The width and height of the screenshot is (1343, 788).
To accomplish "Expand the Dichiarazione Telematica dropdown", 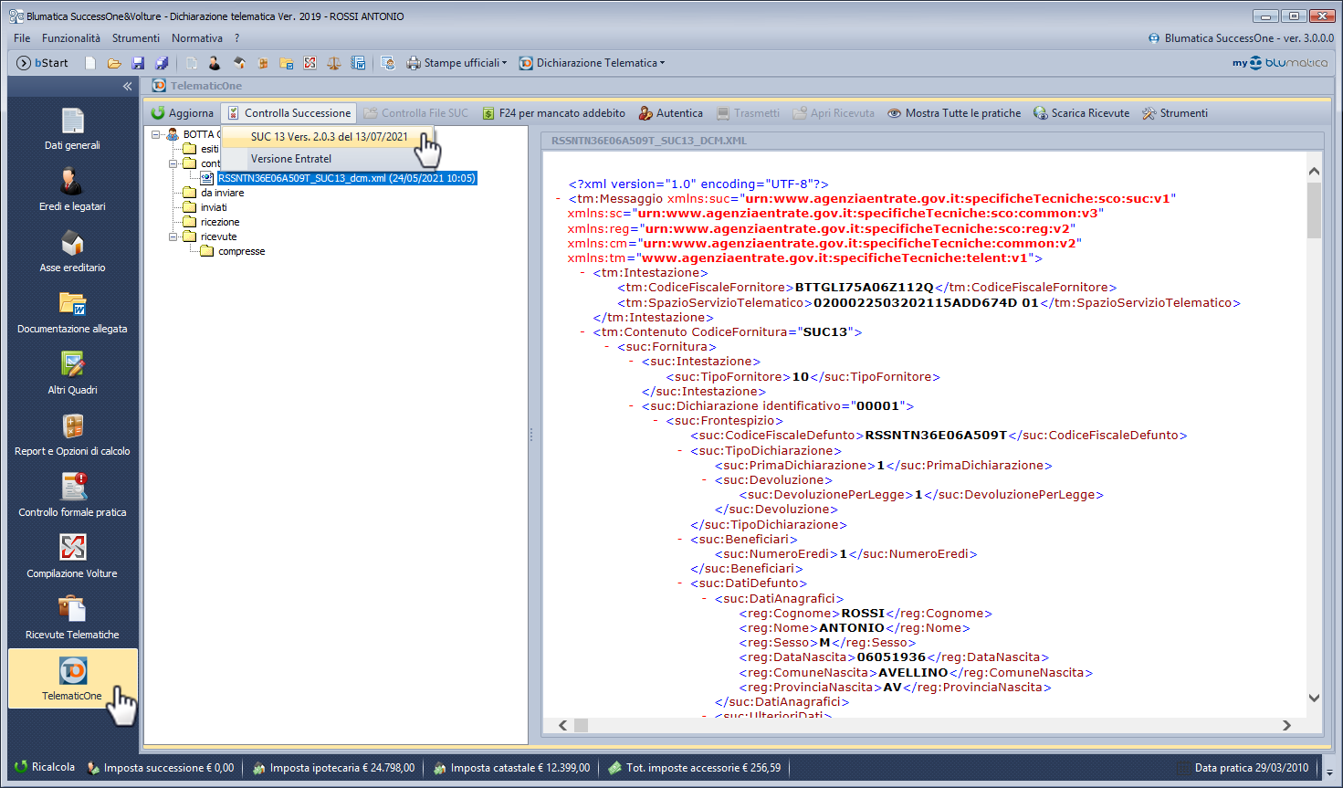I will pyautogui.click(x=592, y=63).
